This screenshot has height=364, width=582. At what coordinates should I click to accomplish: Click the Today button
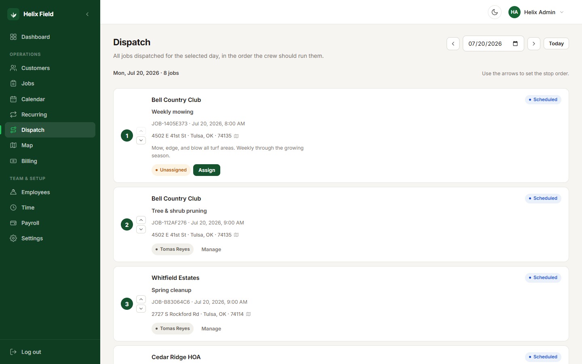556,44
